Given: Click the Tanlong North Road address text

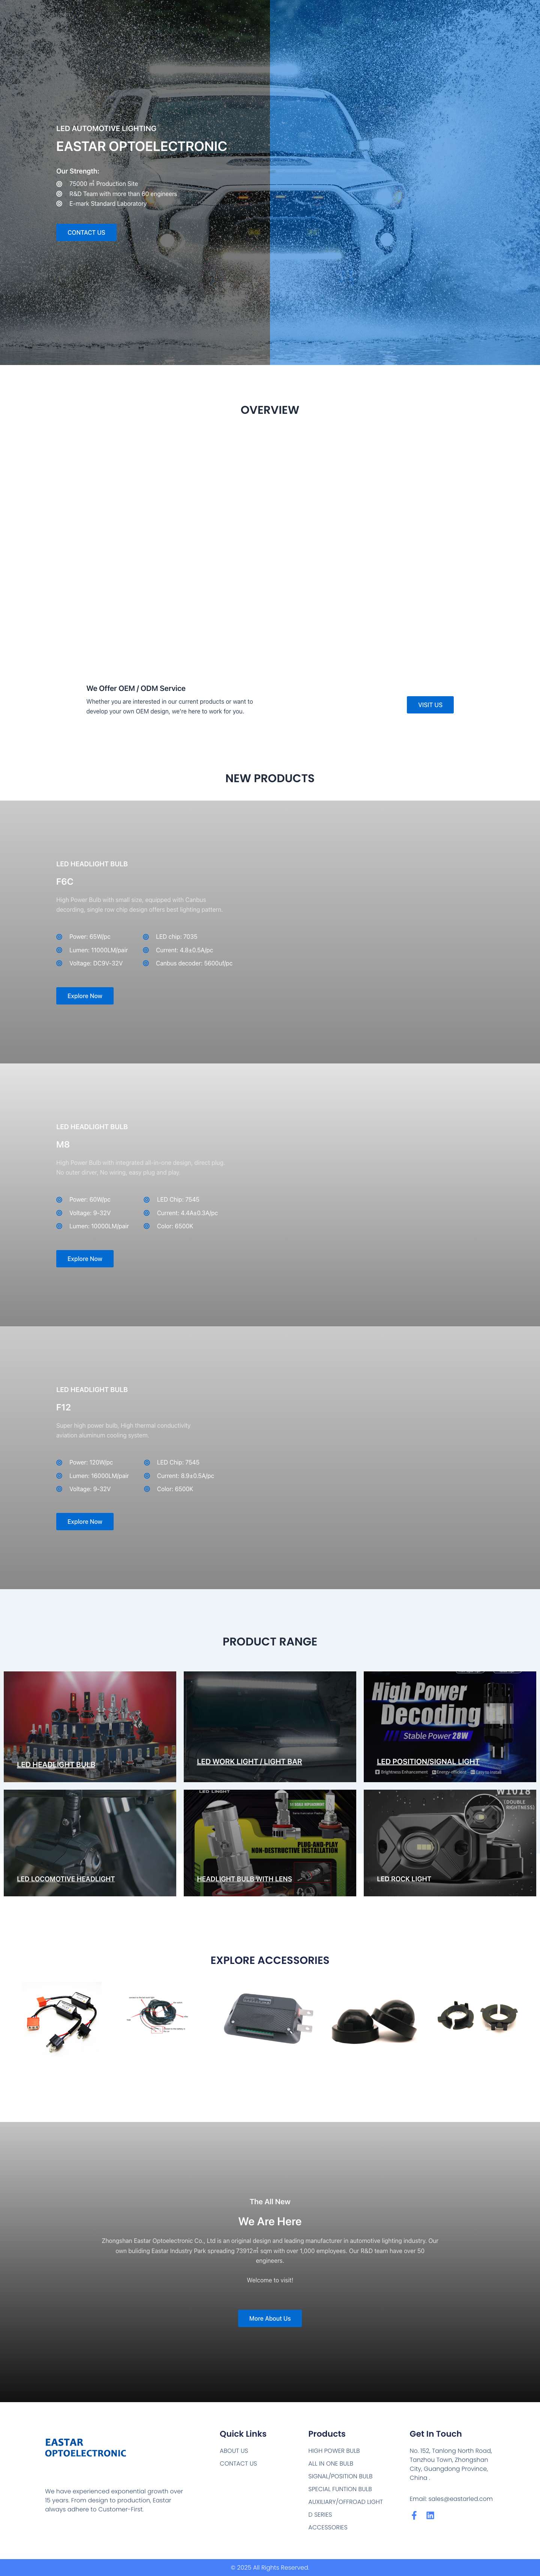Looking at the screenshot, I should (450, 2464).
